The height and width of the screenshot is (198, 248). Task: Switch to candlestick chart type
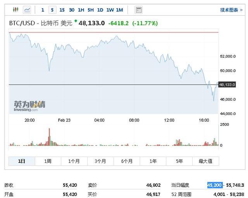(15, 10)
